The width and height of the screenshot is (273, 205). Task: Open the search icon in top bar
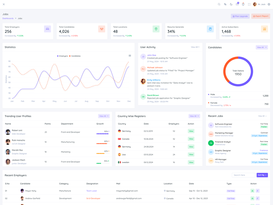[x=219, y=4]
